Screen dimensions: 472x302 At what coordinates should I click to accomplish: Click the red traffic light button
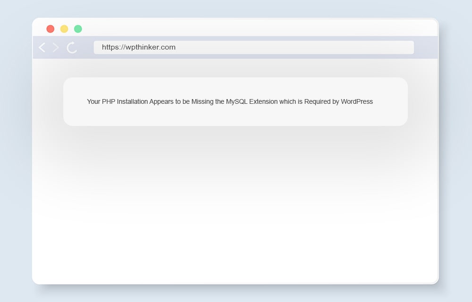pyautogui.click(x=51, y=29)
